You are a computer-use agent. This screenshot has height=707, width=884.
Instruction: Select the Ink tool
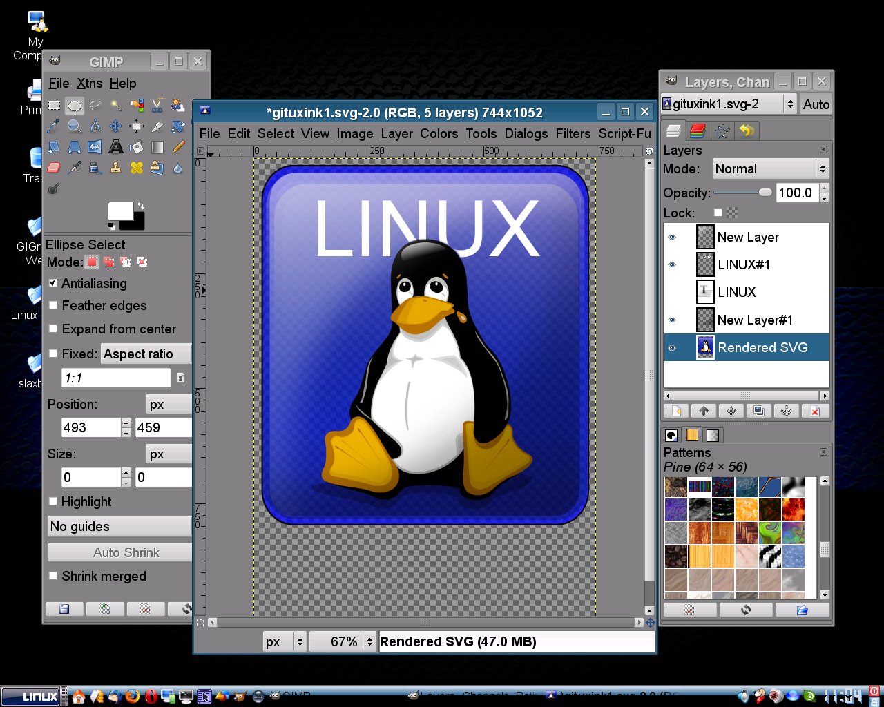pyautogui.click(x=95, y=168)
